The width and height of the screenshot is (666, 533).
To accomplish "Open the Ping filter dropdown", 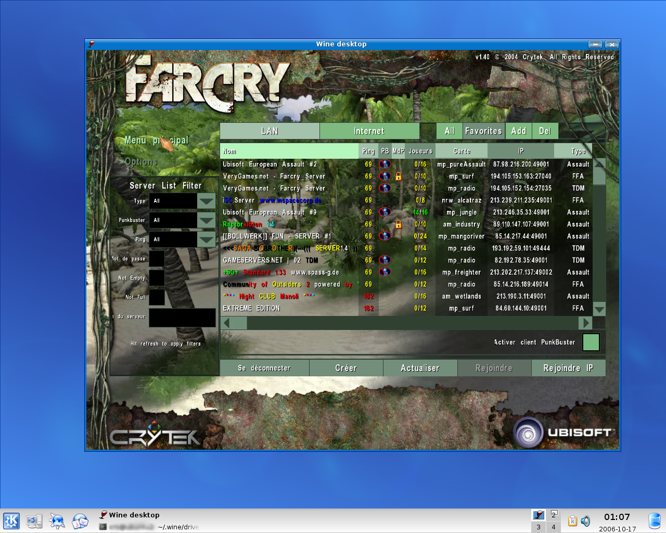I will 207,239.
